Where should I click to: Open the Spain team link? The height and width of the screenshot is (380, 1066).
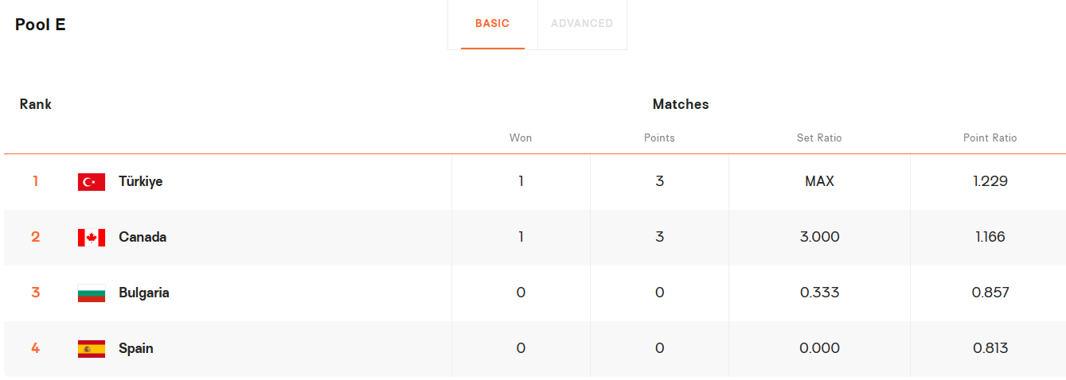[136, 348]
